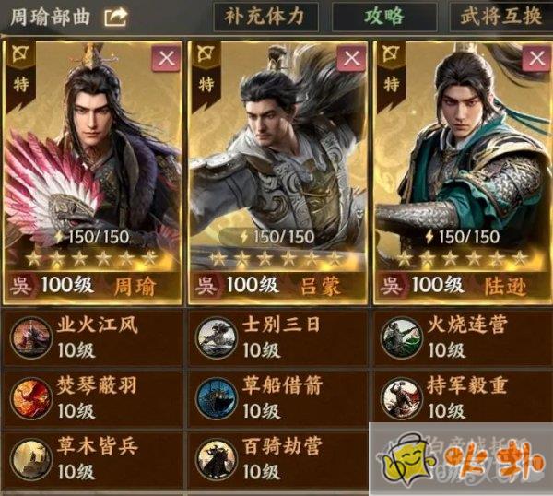The height and width of the screenshot is (496, 553).
Task: Tap the 草木皆兵 skill icon
Action: [30, 459]
